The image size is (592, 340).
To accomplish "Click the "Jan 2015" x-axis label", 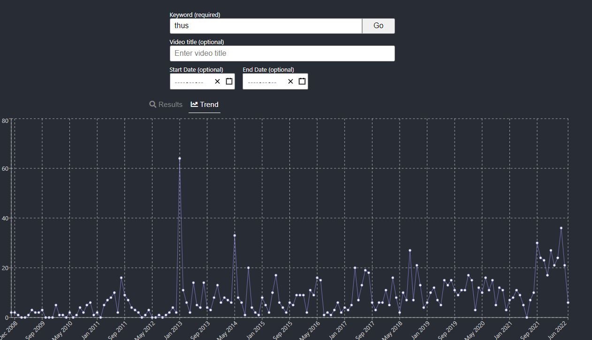I will point(255,330).
